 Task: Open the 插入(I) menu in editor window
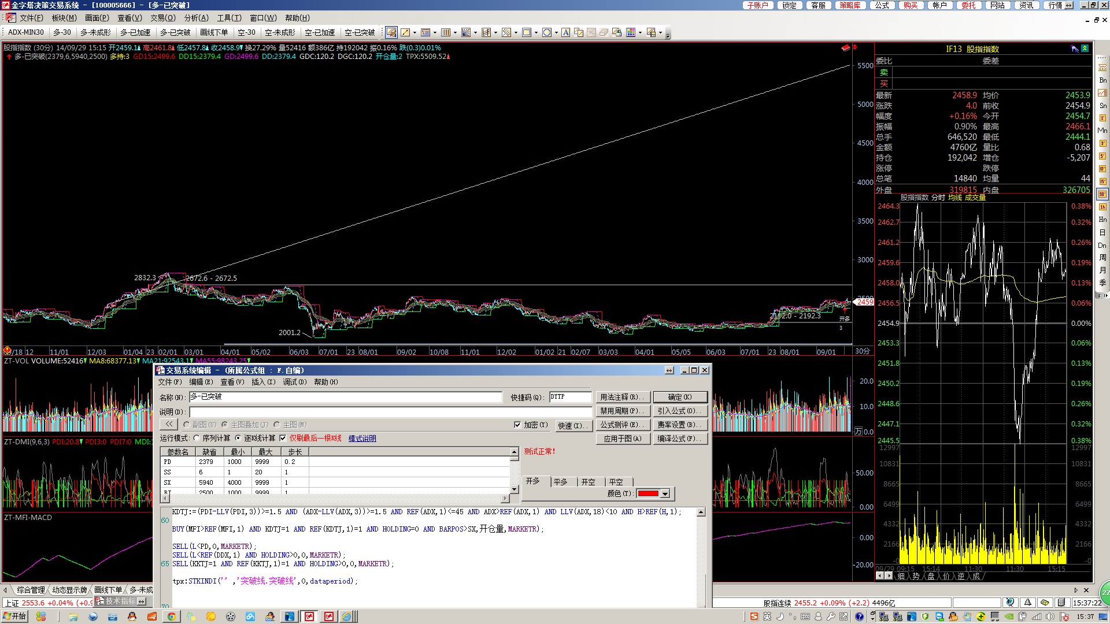point(264,382)
